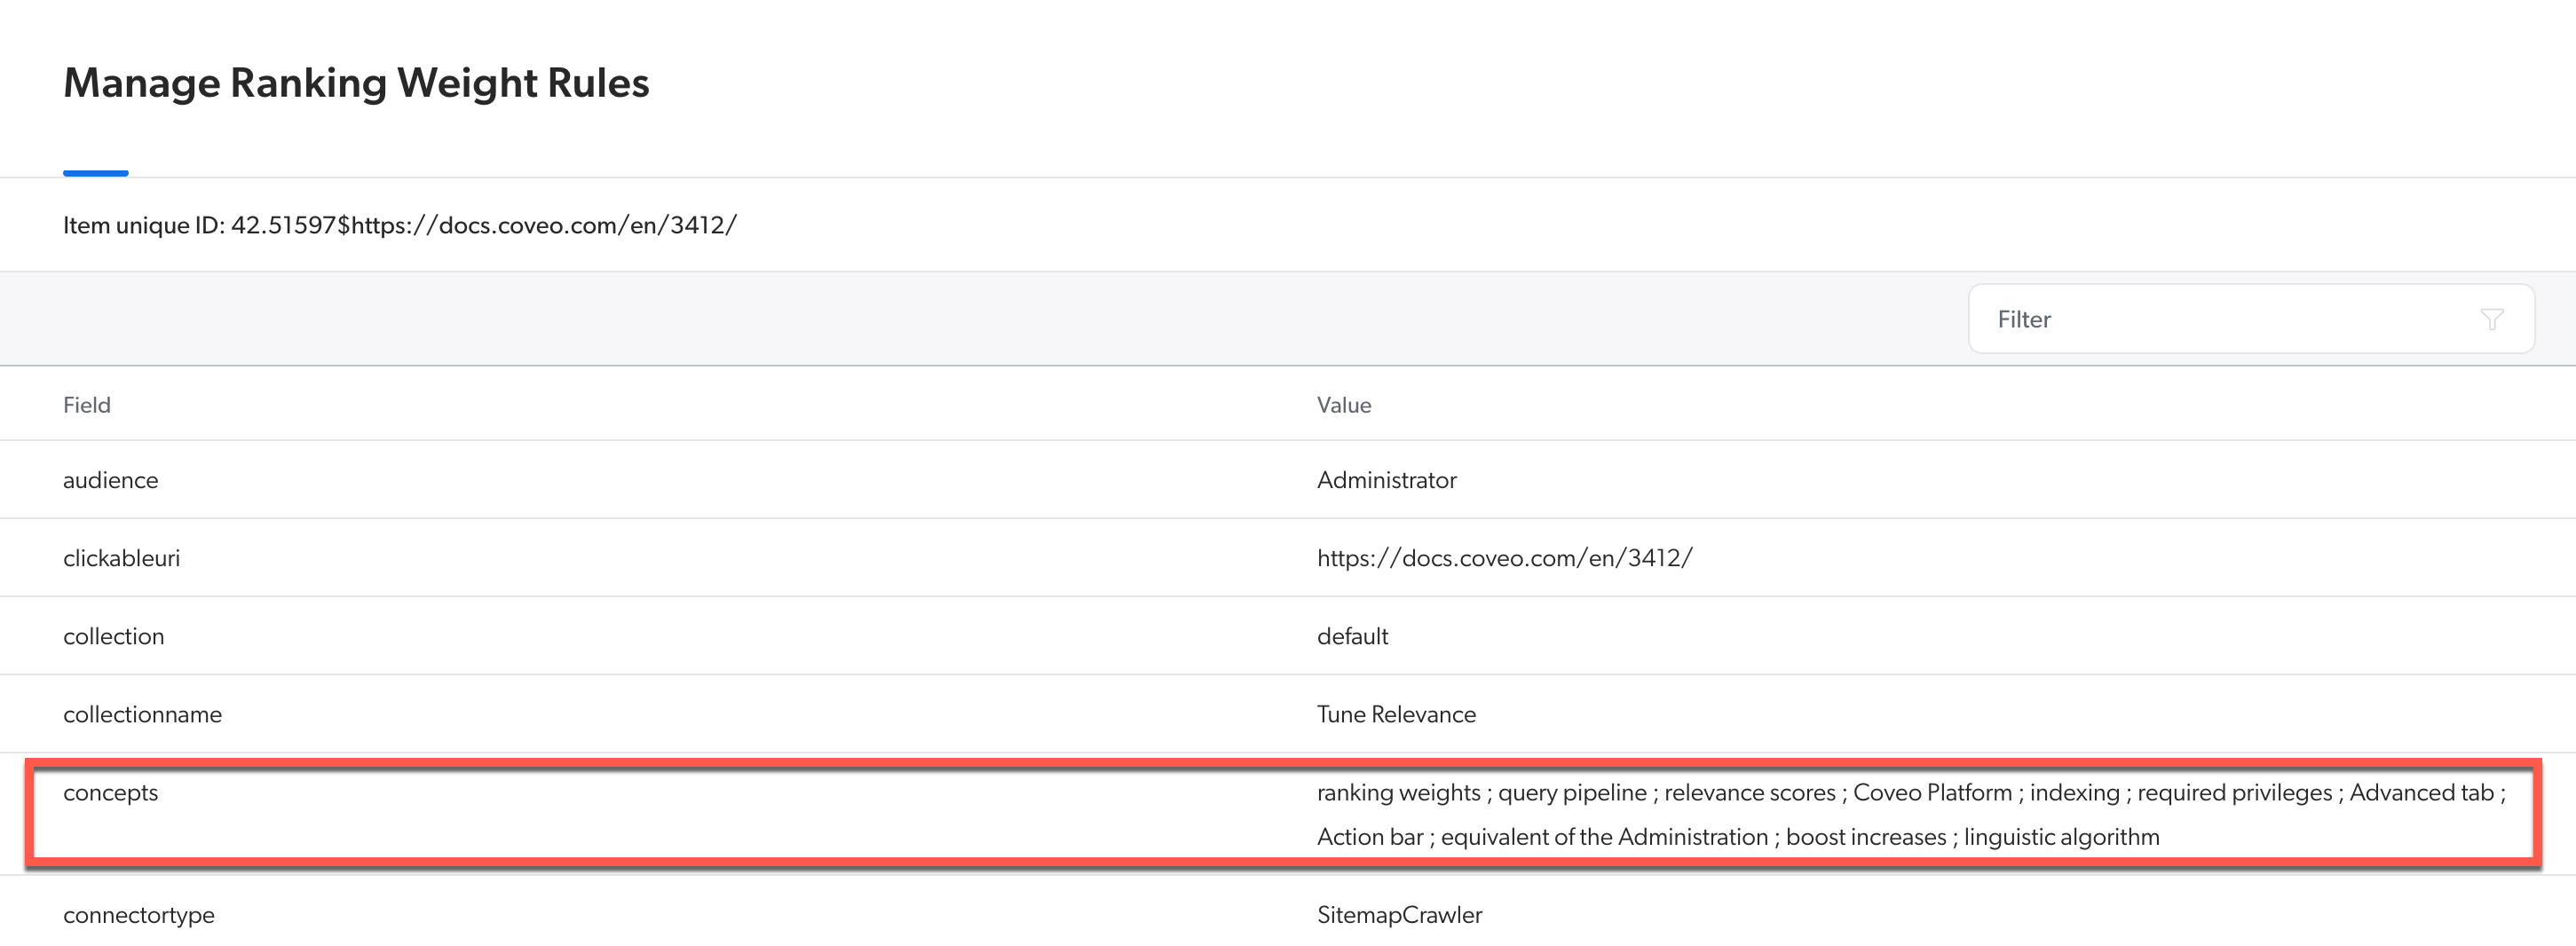Click the Item unique ID text line
2576x946 pixels.
(400, 225)
